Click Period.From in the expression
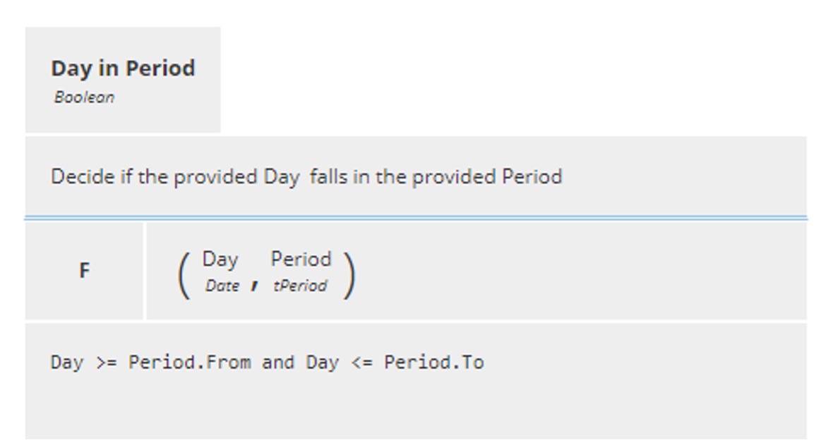This screenshot has width=833, height=440. [x=190, y=362]
